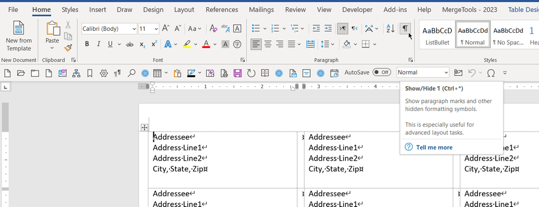The image size is (539, 207).
Task: Click the Omega symbol icon in quick toolbar
Action: pos(491,73)
